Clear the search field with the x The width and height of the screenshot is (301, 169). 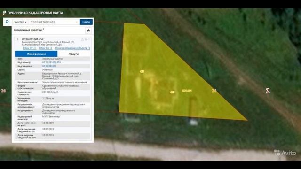(77, 22)
